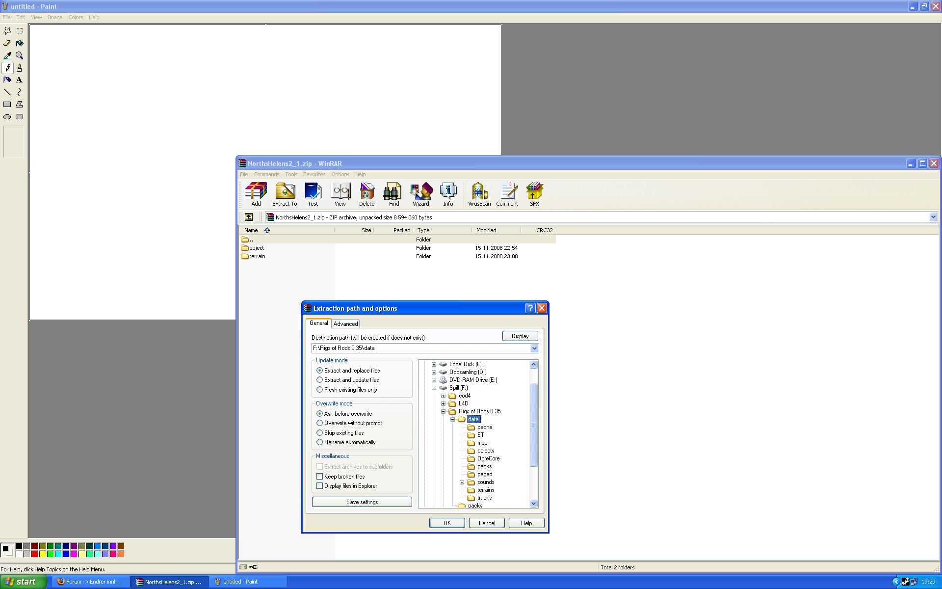The width and height of the screenshot is (942, 589).
Task: Open the Find binoculars icon
Action: point(394,194)
